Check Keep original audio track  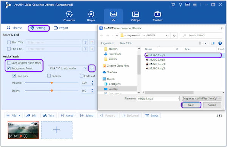(9, 63)
